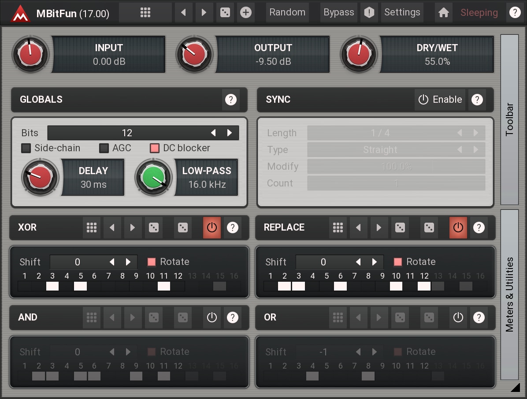Enable the Side-chain checkbox
Screen dimensions: 527x399
(x=26, y=148)
